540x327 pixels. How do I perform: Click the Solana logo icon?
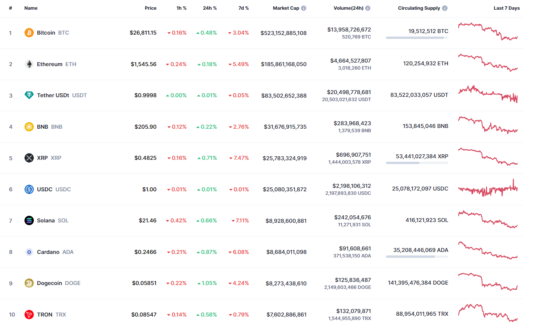click(x=29, y=220)
